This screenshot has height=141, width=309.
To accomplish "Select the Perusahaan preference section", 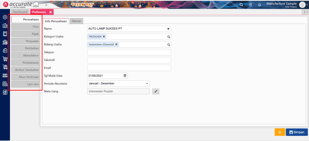I will tap(26, 20).
